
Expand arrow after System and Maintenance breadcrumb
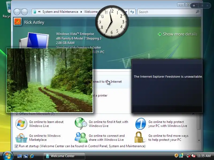pos(81,12)
